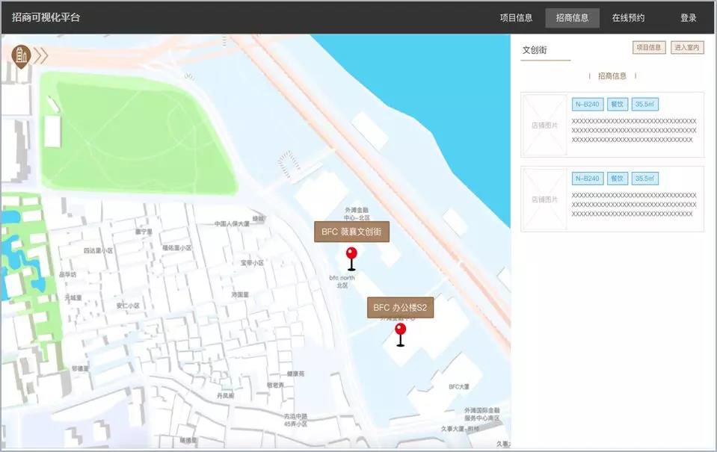Open the first shop's 店铺图片 thumbnail
Image resolution: width=717 pixels, height=452 pixels.
point(544,125)
